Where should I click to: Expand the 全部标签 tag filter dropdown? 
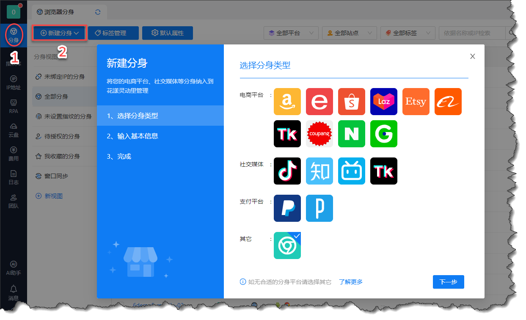point(408,33)
